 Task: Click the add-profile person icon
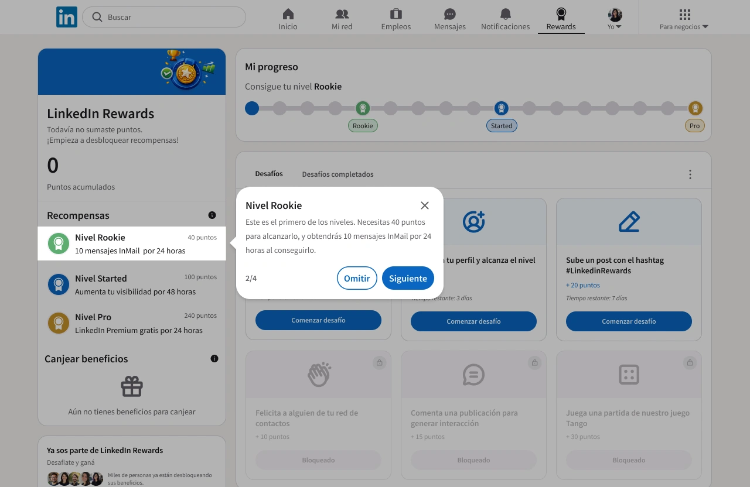[473, 221]
